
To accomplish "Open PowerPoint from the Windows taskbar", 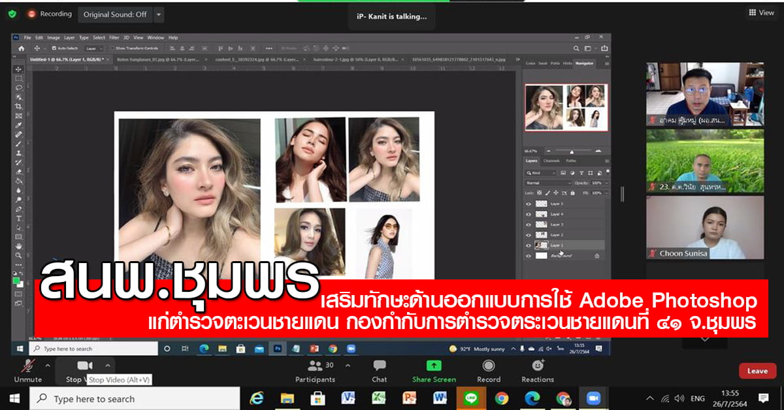I will (409, 398).
